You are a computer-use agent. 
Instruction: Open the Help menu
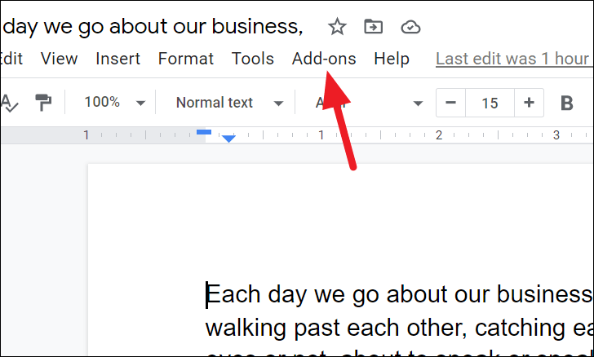tap(392, 59)
